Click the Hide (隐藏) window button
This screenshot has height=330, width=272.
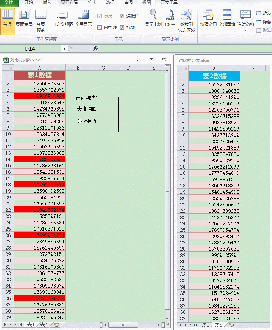click(264, 22)
